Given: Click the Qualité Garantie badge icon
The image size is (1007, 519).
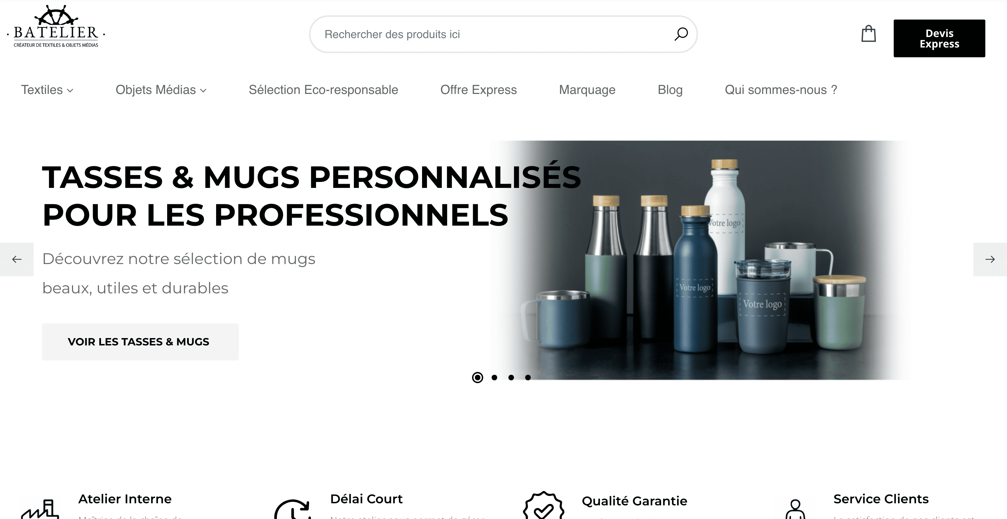Looking at the screenshot, I should tap(544, 505).
